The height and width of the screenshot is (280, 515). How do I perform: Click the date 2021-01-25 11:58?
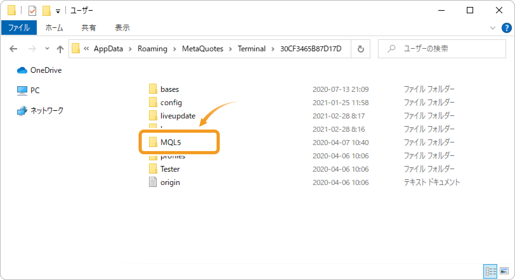click(x=341, y=103)
